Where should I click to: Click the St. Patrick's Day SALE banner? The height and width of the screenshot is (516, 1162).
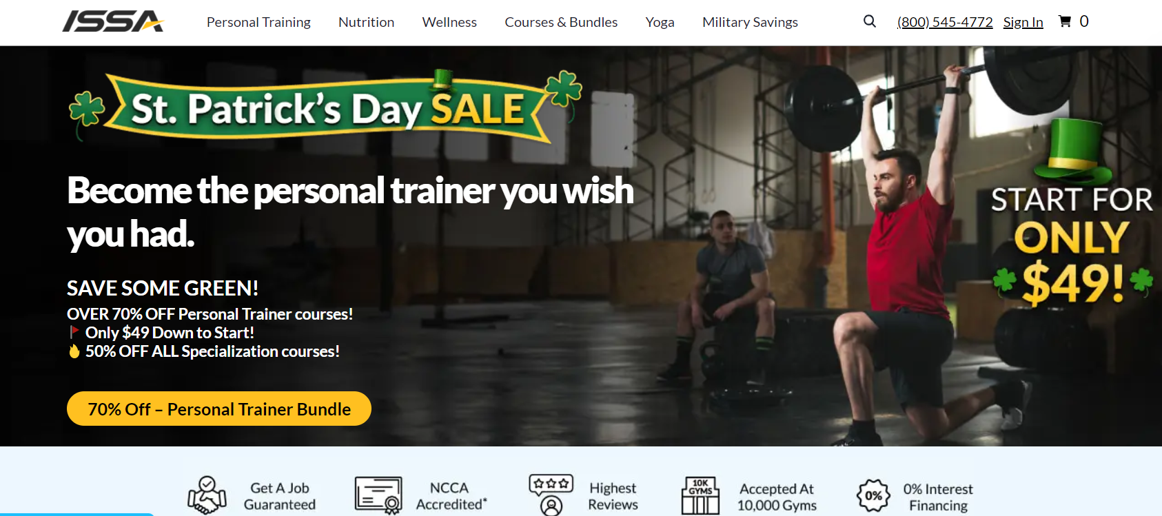pos(325,106)
